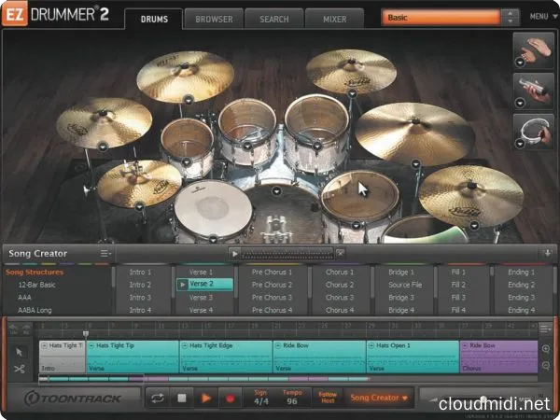
Task: Open the Song Creator dropdown in transport bar
Action: 379,399
